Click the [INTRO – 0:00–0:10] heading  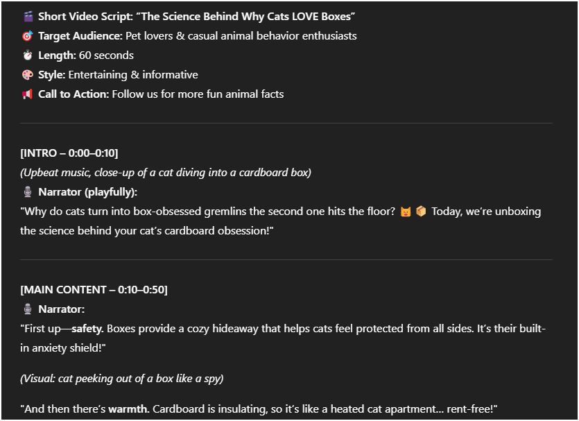point(69,153)
